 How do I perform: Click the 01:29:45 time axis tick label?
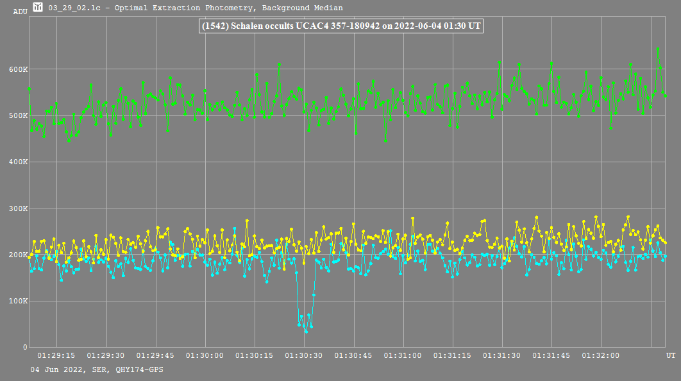(x=156, y=355)
